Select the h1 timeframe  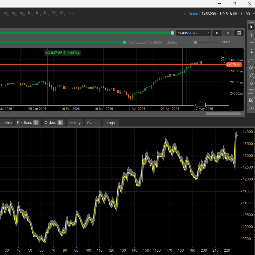pyautogui.click(x=30, y=13)
